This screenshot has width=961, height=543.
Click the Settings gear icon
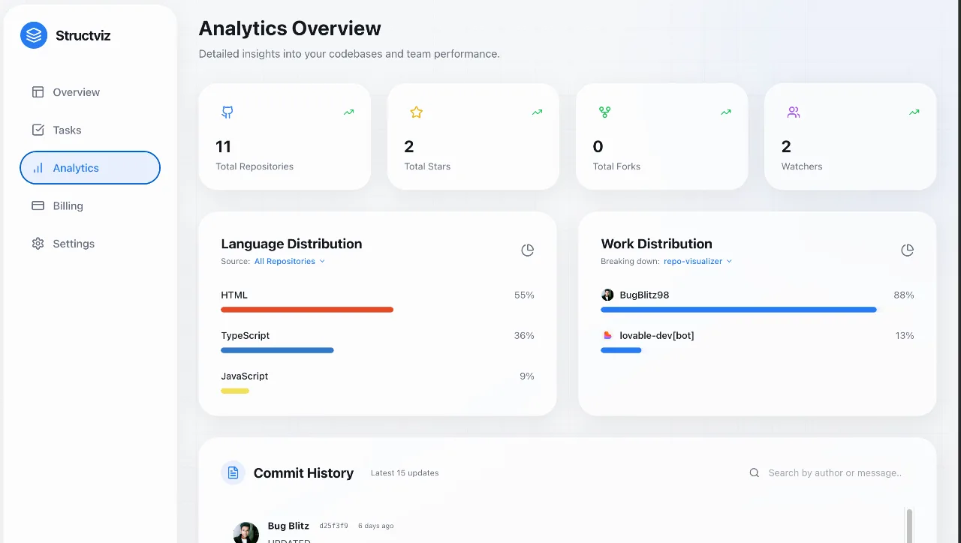[38, 244]
